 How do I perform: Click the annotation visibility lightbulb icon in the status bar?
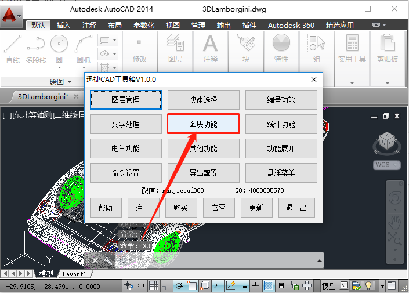[x=368, y=286]
